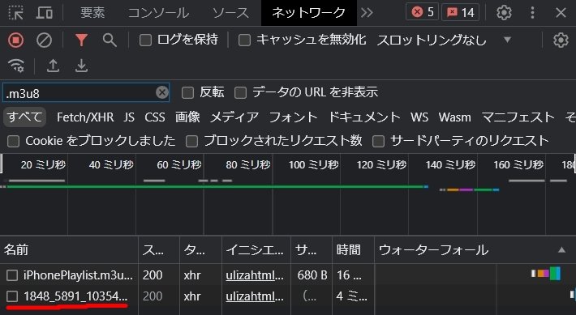Show the 14 issues counter
Image resolution: width=576 pixels, height=315 pixels.
tap(460, 12)
